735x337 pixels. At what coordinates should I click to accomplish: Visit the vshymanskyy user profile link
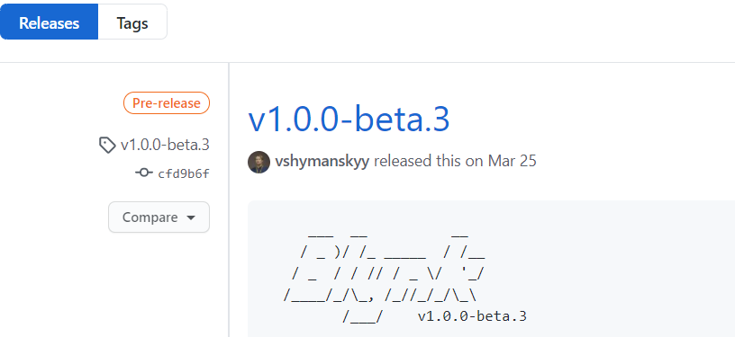pyautogui.click(x=322, y=161)
